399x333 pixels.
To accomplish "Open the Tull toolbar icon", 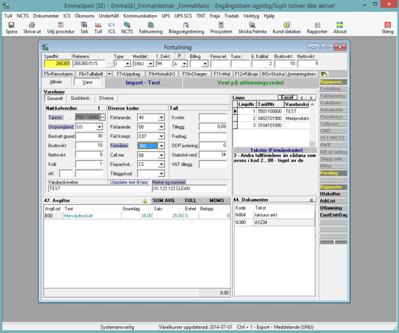I will pyautogui.click(x=98, y=25).
